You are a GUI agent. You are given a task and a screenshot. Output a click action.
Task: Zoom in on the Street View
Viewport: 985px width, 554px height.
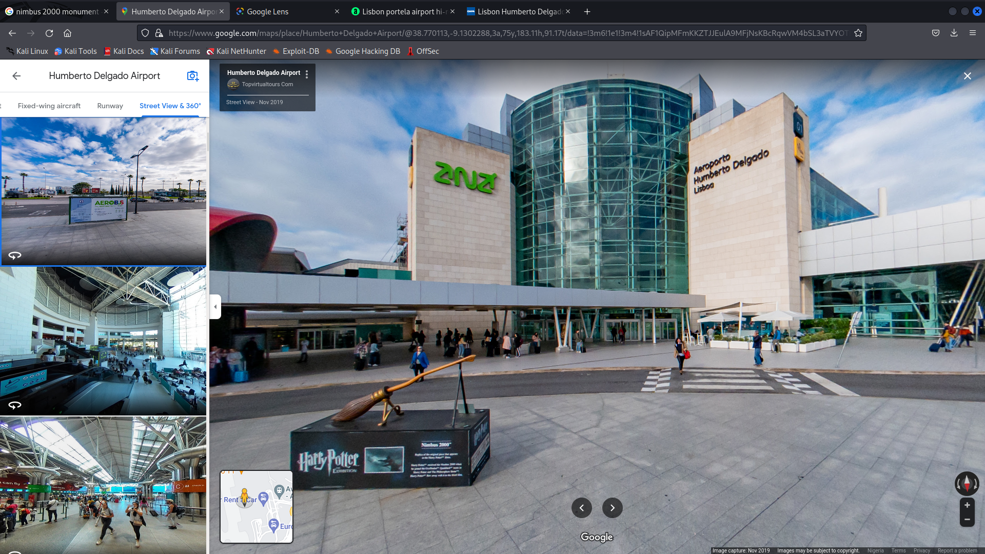click(x=967, y=505)
